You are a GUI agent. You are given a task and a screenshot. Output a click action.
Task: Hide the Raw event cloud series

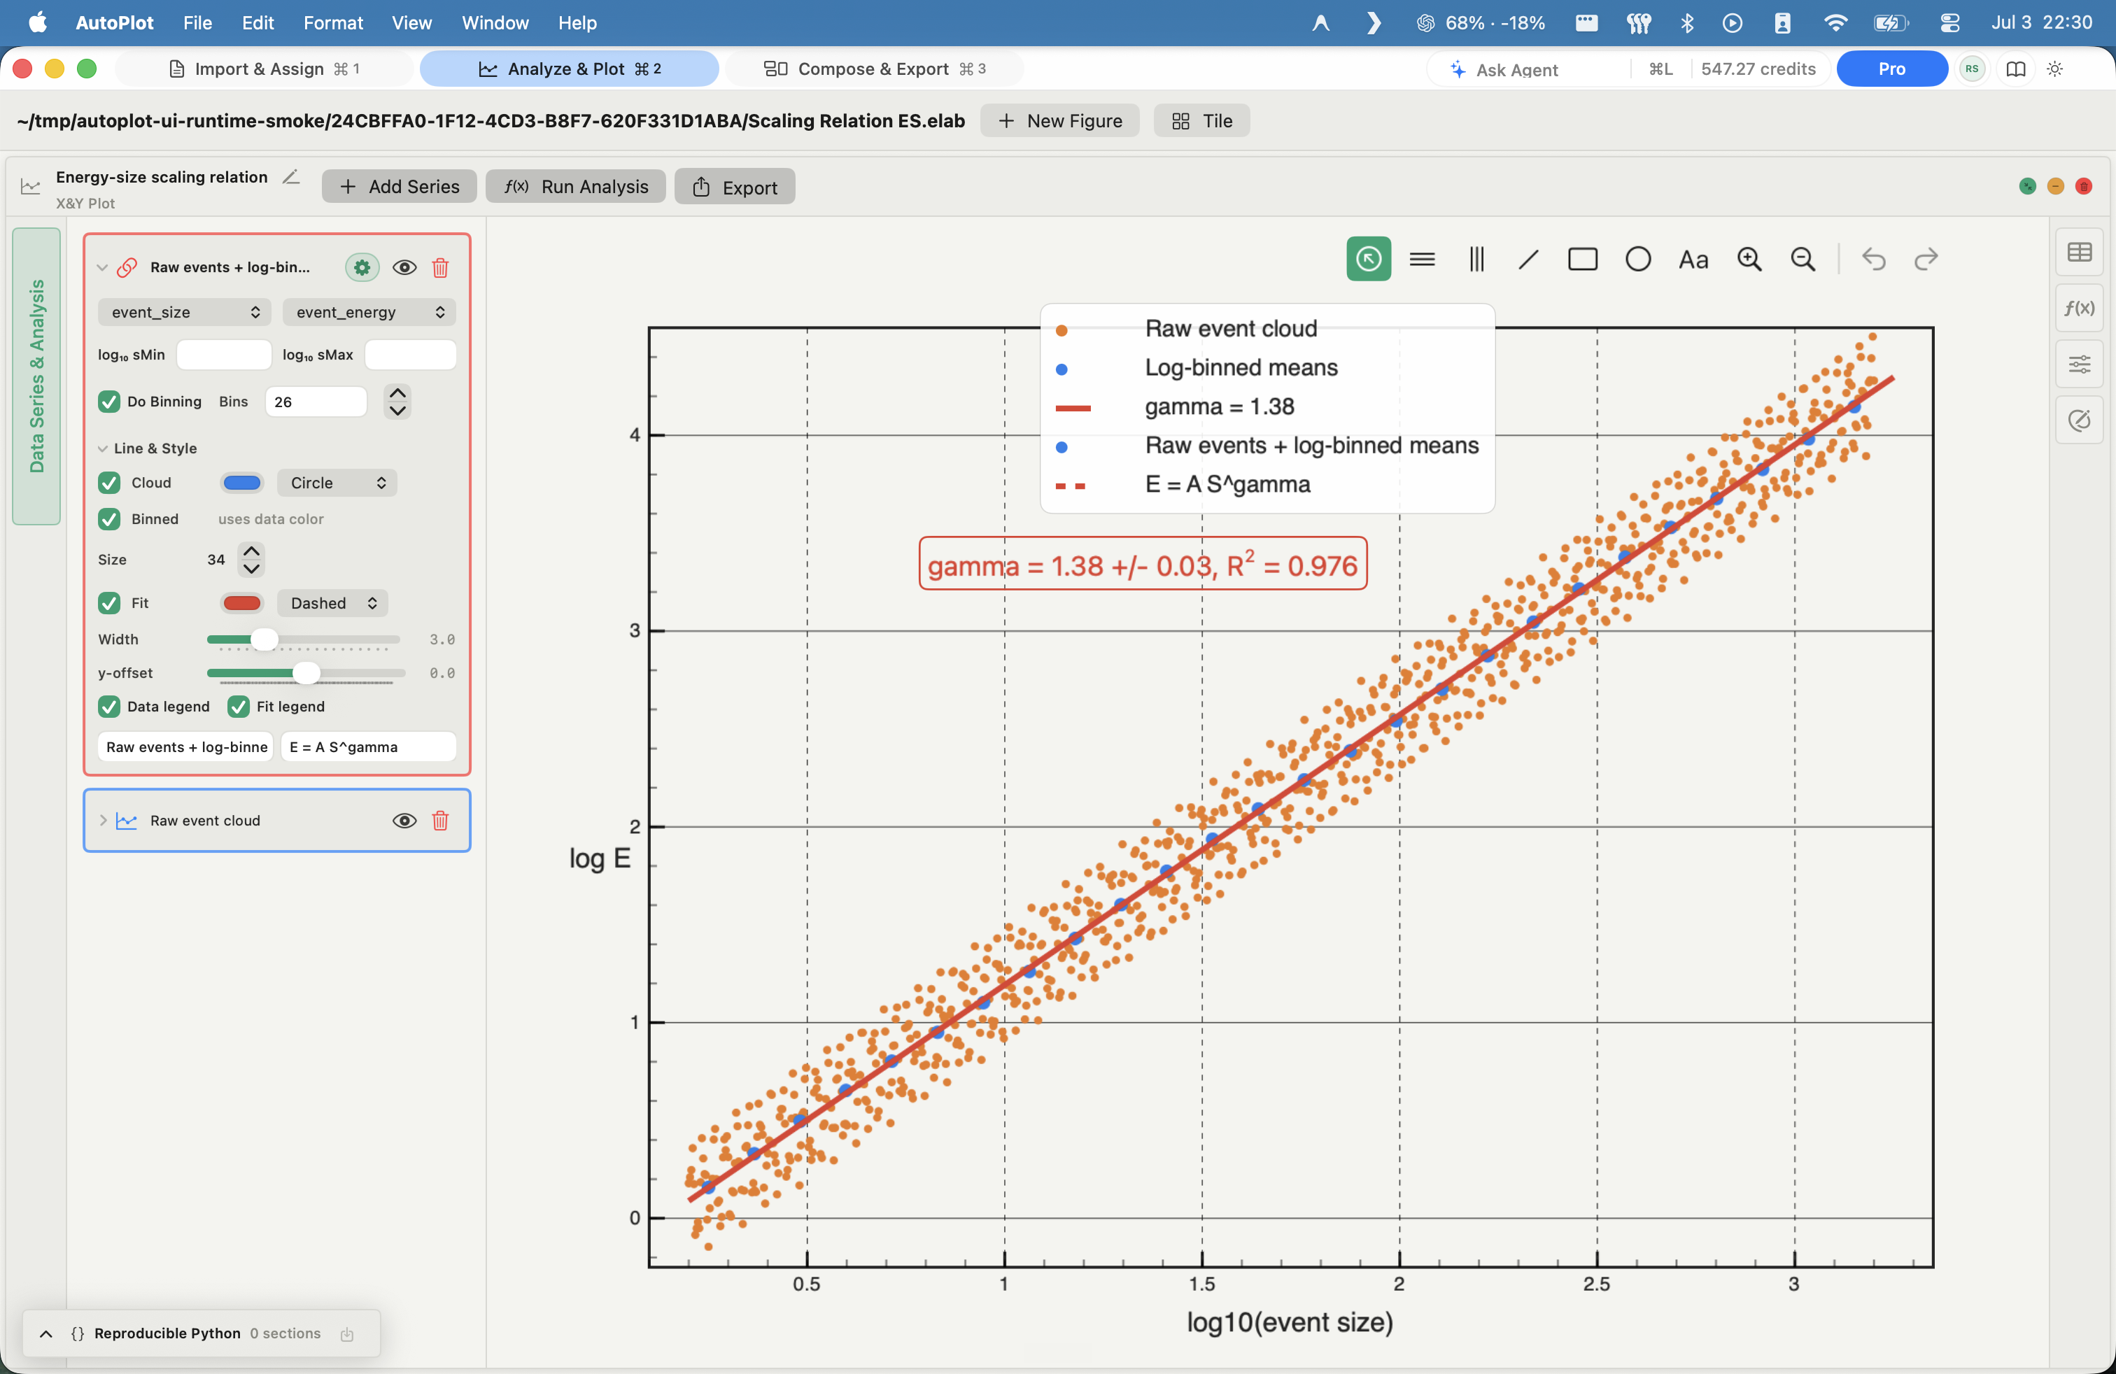[x=404, y=821]
